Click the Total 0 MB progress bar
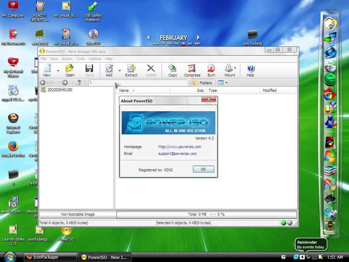The width and height of the screenshot is (349, 262). coord(207,214)
